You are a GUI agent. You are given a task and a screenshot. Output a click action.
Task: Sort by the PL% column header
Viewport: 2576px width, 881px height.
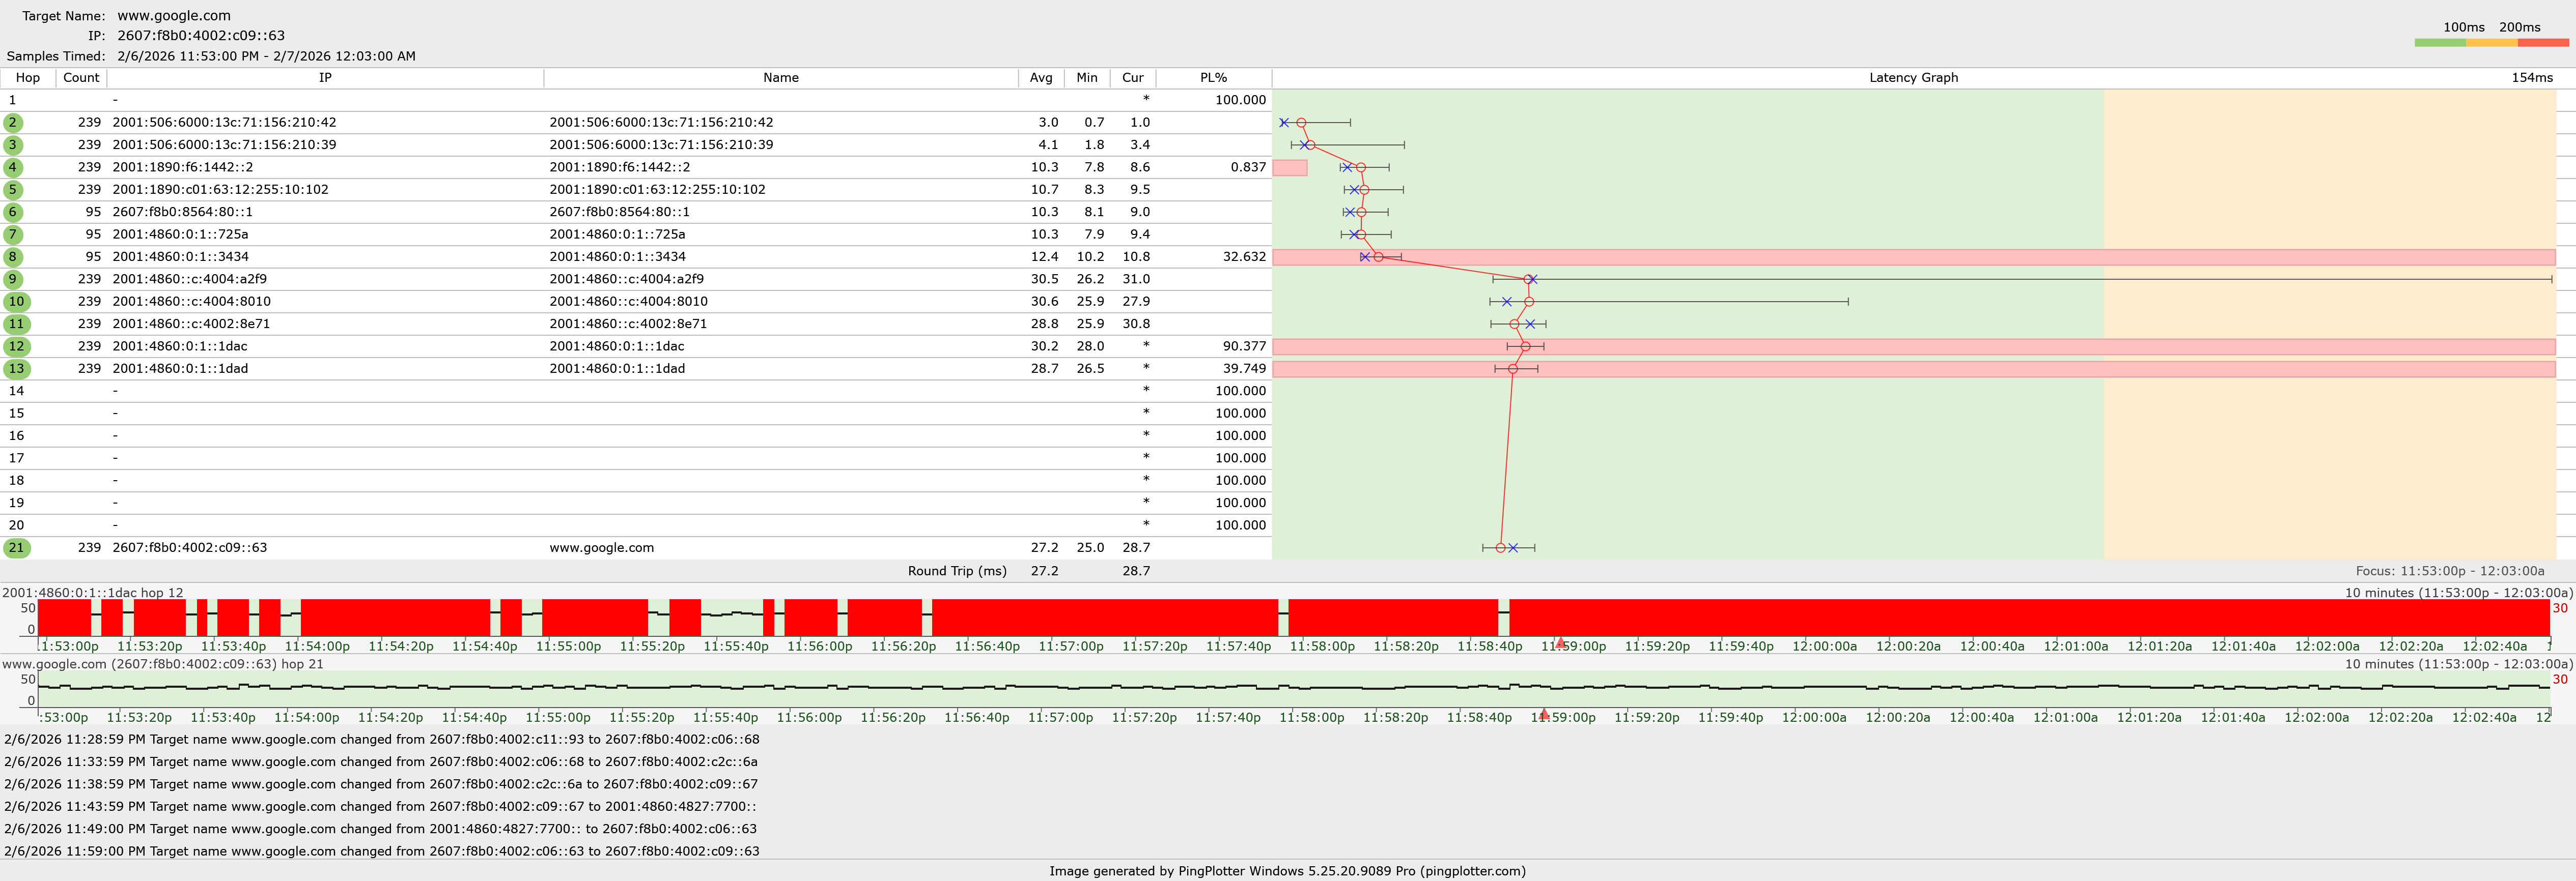[x=1213, y=78]
